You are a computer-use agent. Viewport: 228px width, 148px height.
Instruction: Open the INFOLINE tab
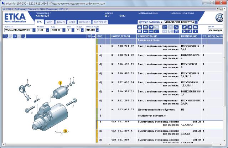(x=84, y=22)
